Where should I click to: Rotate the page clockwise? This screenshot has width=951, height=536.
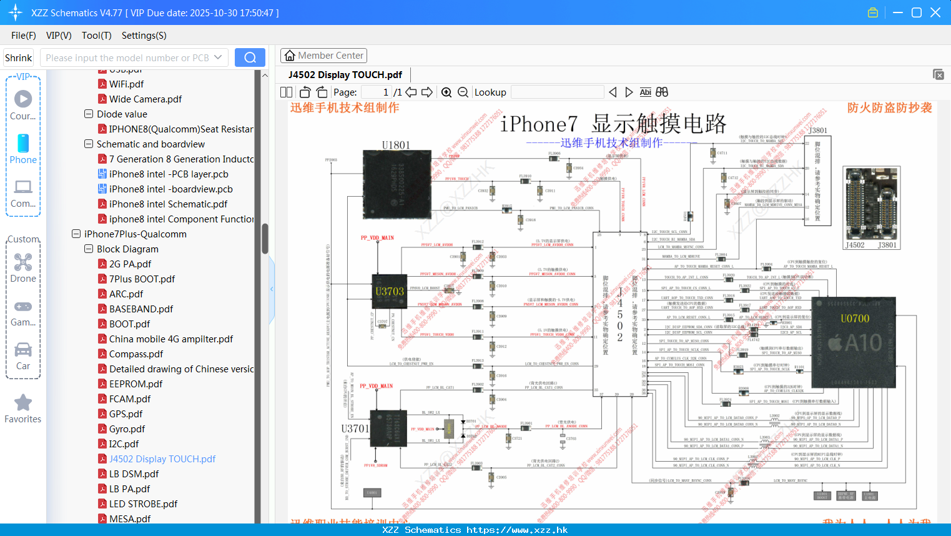pos(322,92)
